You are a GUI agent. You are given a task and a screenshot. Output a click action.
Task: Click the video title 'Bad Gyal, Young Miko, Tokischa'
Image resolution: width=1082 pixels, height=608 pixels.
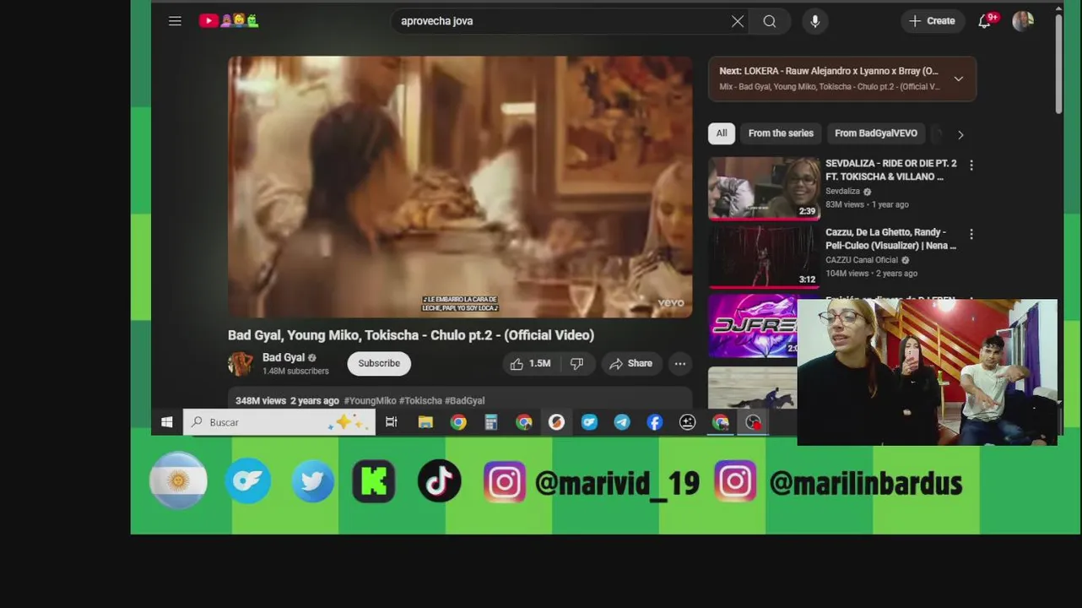click(411, 335)
